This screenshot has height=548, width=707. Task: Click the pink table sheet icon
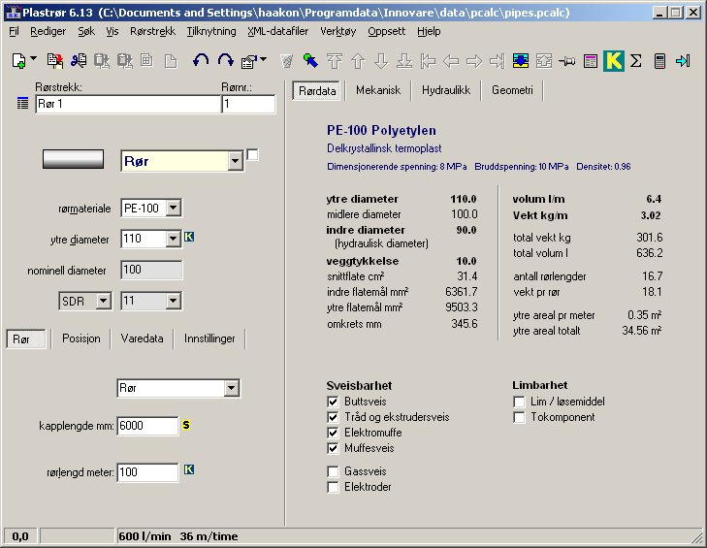coord(591,61)
